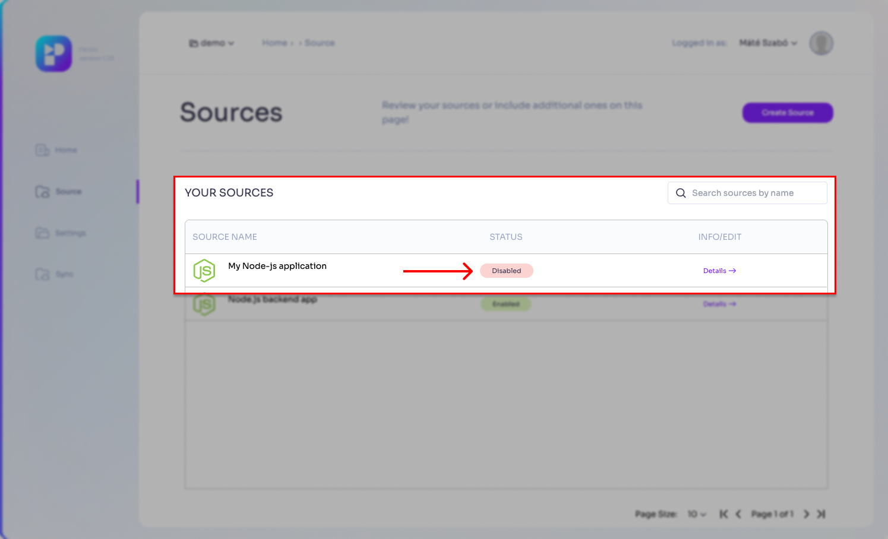The height and width of the screenshot is (539, 888).
Task: Open Details for Node.js backend app
Action: pyautogui.click(x=719, y=304)
